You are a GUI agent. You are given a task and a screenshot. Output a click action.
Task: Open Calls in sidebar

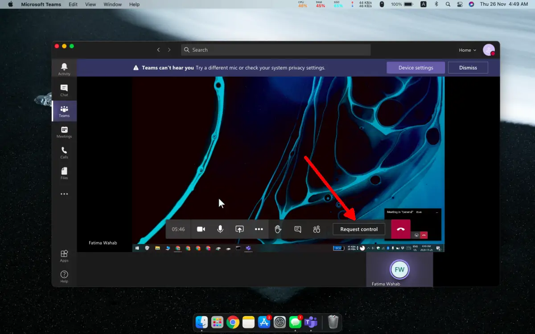(64, 153)
